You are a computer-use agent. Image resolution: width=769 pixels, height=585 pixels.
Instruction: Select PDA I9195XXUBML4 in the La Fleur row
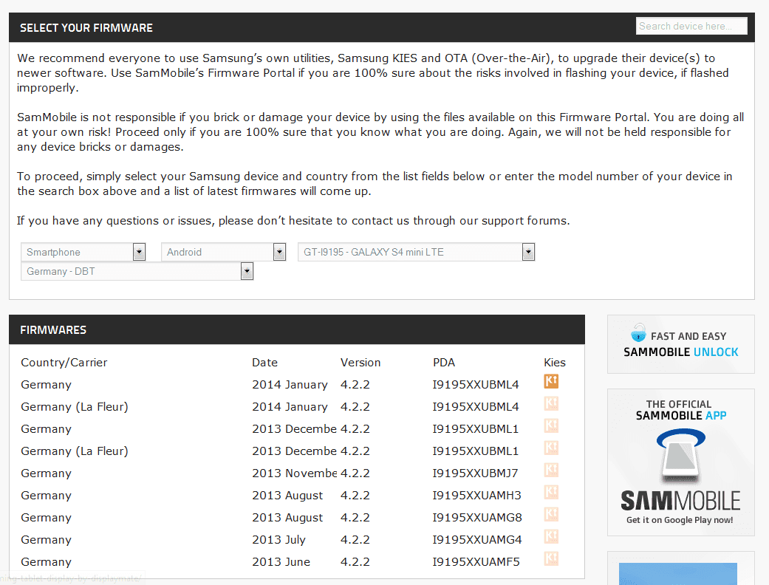coord(475,406)
